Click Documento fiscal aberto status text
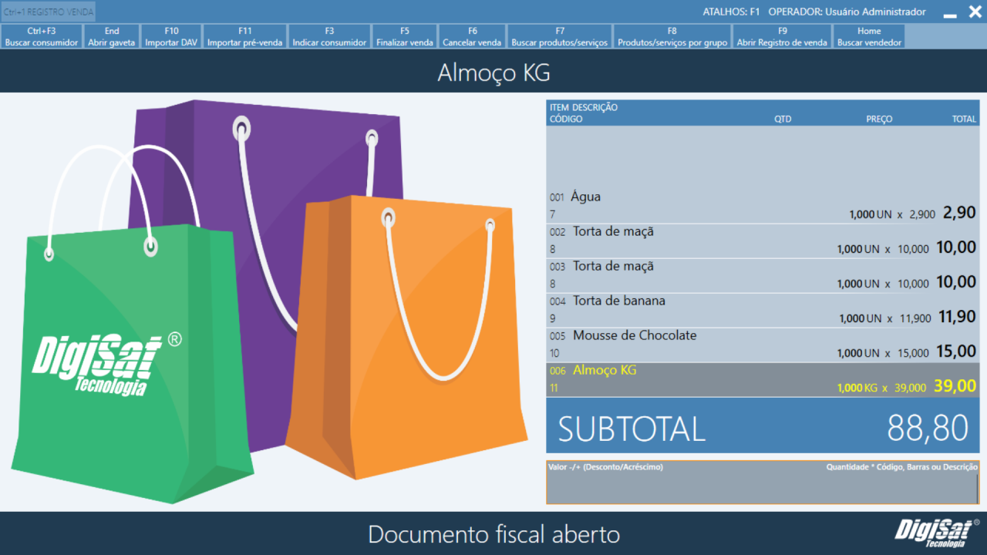 (x=493, y=534)
